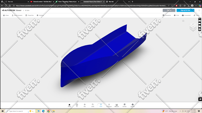Image resolution: width=202 pixels, height=113 pixels.
Task: Click the browser back arrow
Action: [x=2, y=6]
